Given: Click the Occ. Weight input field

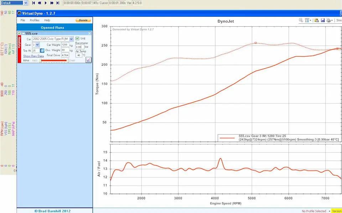Looking at the screenshot, I should point(65,50).
